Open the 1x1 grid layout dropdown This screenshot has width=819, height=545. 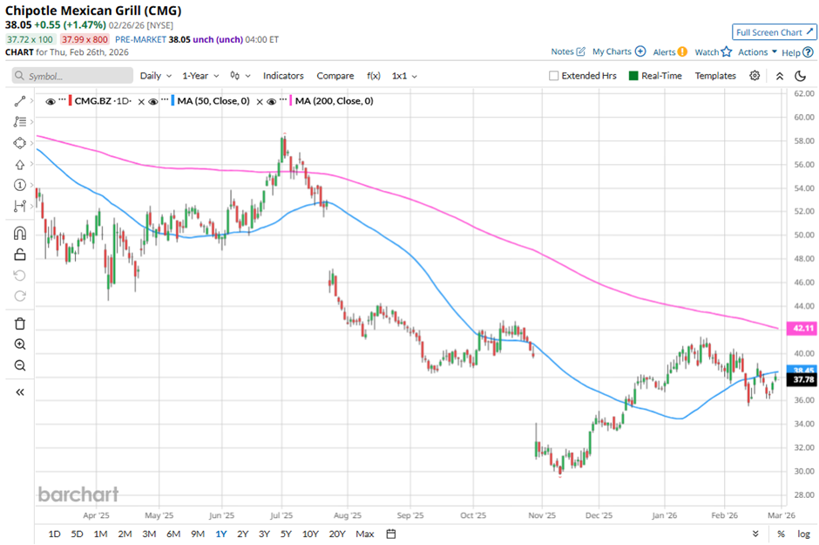(403, 76)
